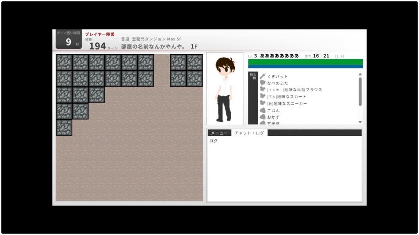
Task: Switch to the メニュー tab
Action: tap(219, 133)
